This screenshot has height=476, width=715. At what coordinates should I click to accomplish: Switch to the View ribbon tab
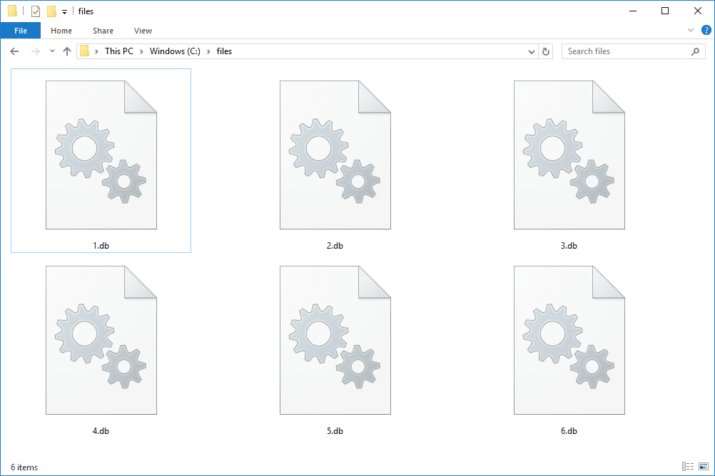(x=143, y=31)
